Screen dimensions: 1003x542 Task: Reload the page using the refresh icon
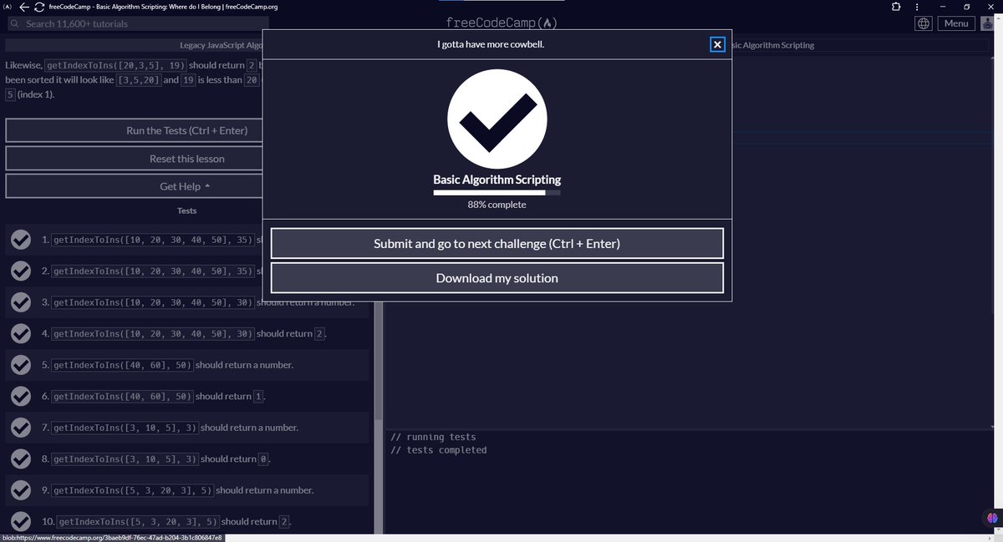(39, 7)
